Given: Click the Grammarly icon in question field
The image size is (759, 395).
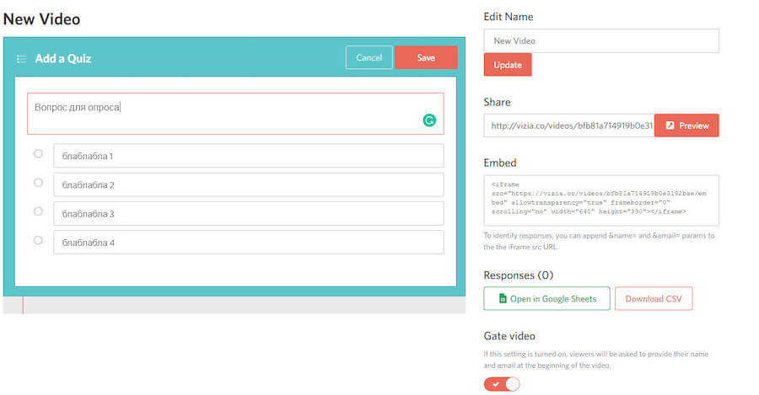Looking at the screenshot, I should pyautogui.click(x=429, y=120).
